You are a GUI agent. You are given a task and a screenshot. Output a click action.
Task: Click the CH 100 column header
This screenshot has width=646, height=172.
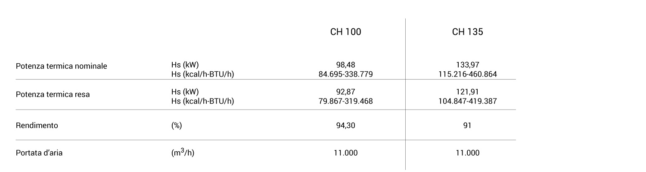(x=345, y=32)
